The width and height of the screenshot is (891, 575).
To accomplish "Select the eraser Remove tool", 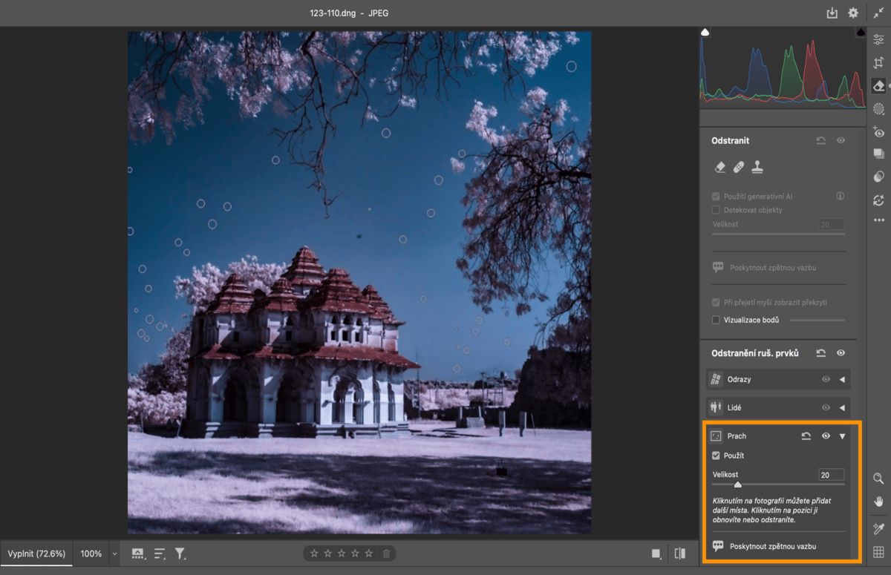I will (719, 167).
